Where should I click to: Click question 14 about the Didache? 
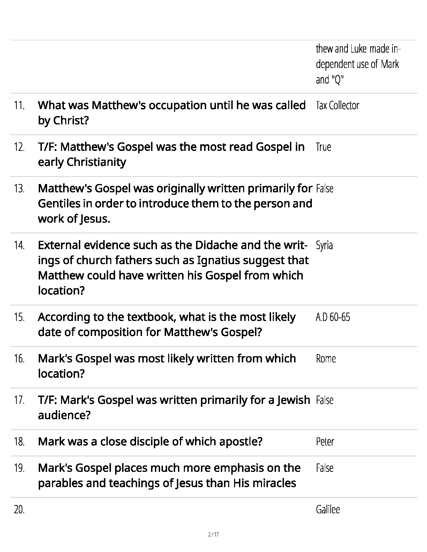(x=173, y=268)
